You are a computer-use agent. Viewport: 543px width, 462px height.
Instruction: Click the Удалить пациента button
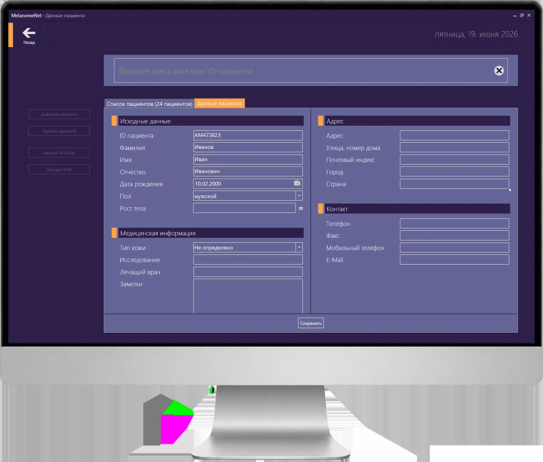(59, 131)
